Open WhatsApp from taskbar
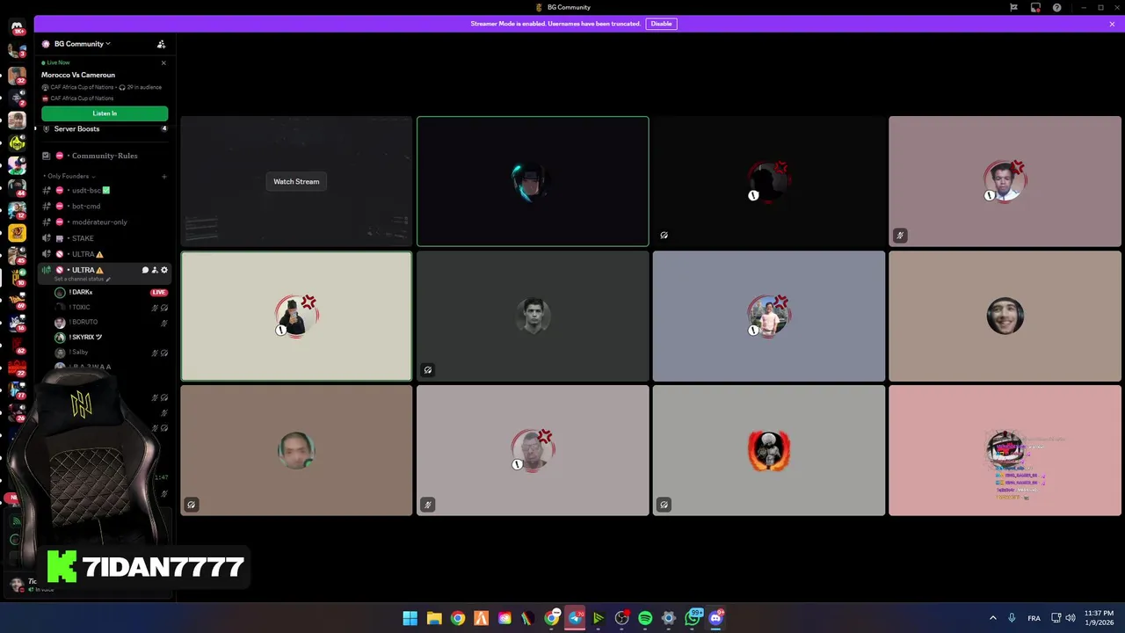 click(693, 618)
